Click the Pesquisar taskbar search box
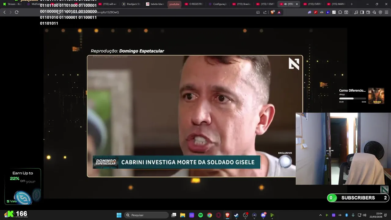The image size is (391, 220). tap(147, 215)
